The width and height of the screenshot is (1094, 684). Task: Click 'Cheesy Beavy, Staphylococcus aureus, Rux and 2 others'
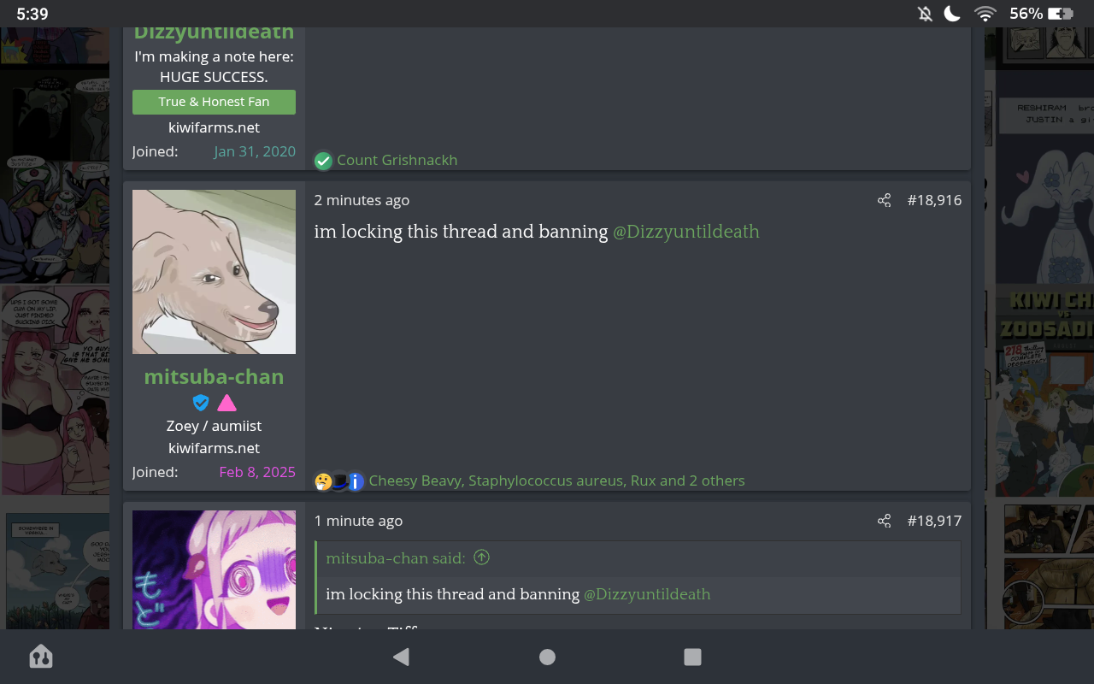coord(556,481)
